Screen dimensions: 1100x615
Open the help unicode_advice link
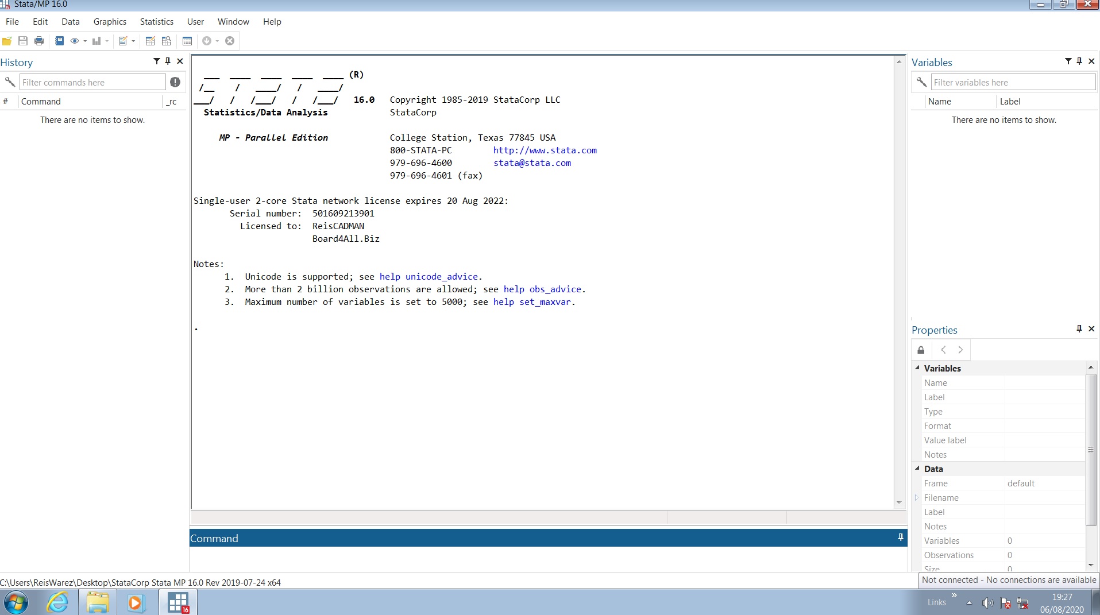[x=429, y=277]
